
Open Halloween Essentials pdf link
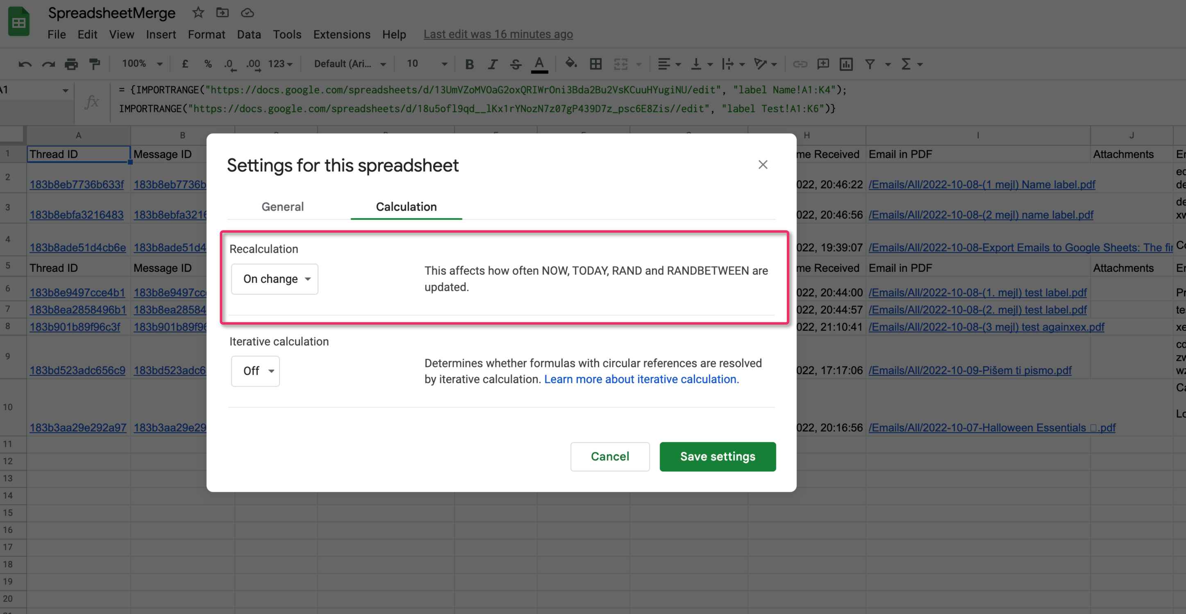coord(992,427)
